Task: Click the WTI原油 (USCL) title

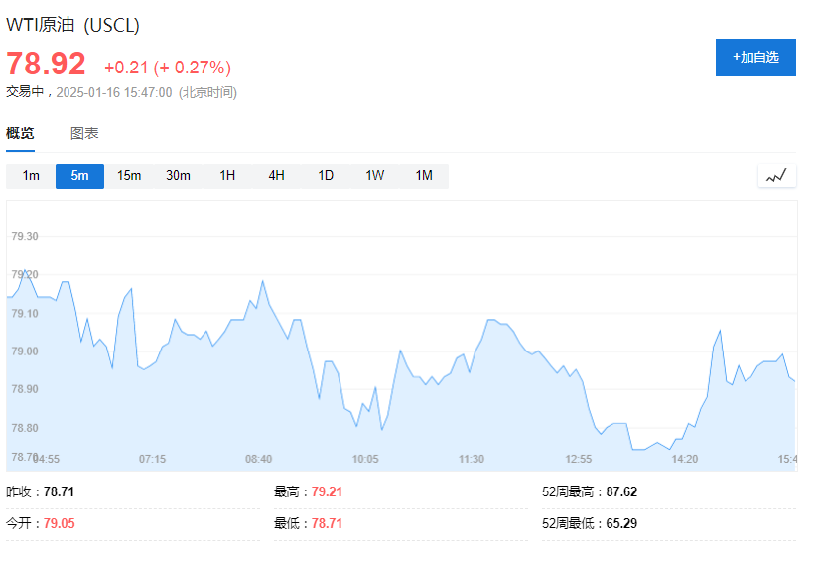Action: [x=72, y=26]
